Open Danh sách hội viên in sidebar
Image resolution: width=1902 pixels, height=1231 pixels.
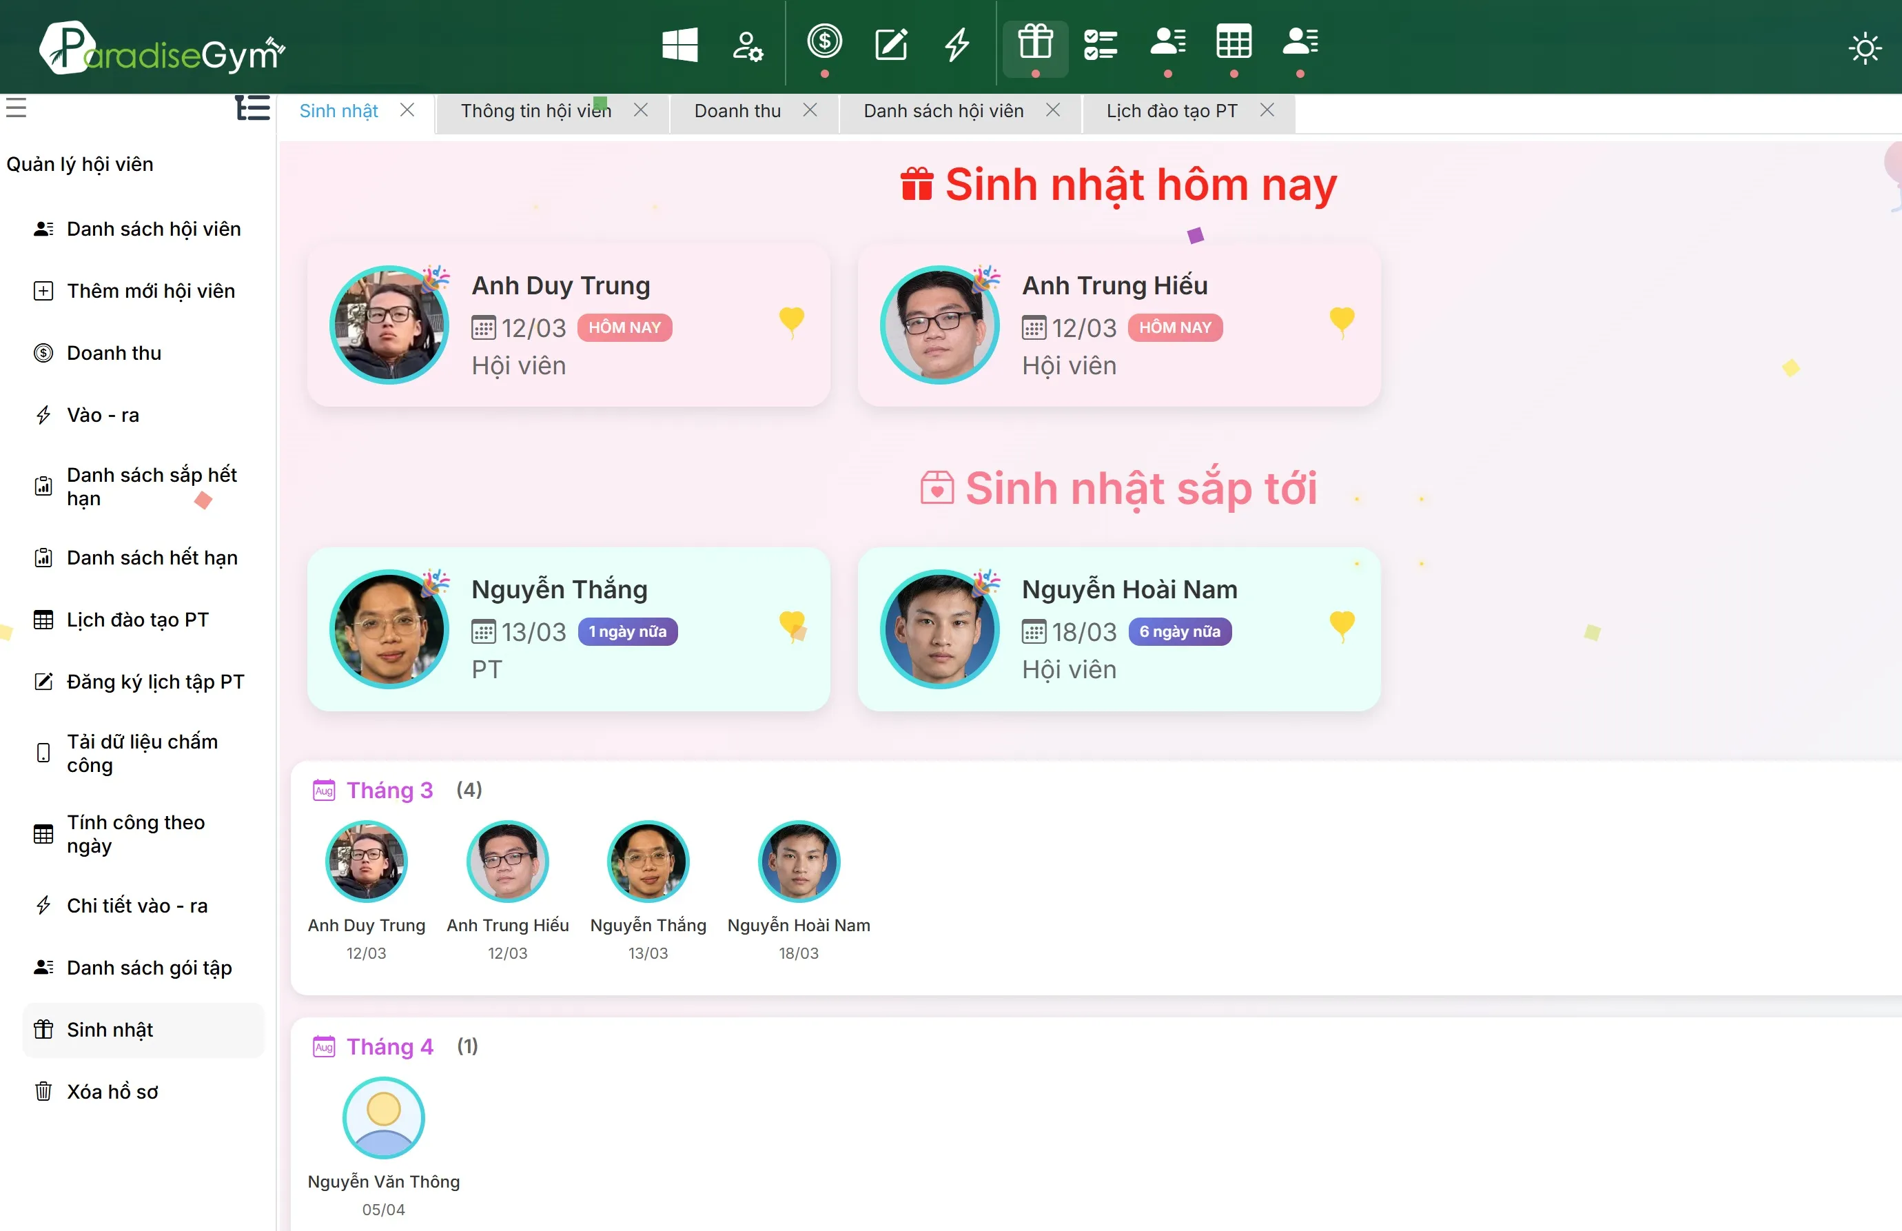click(x=143, y=230)
